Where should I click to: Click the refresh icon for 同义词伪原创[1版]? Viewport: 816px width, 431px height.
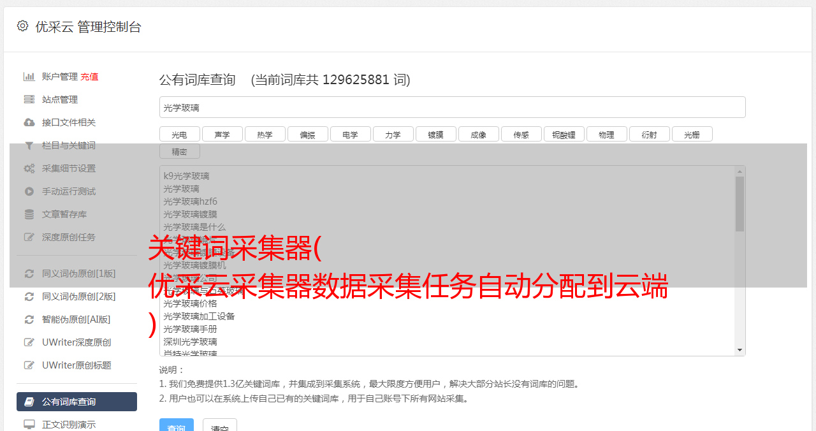29,274
